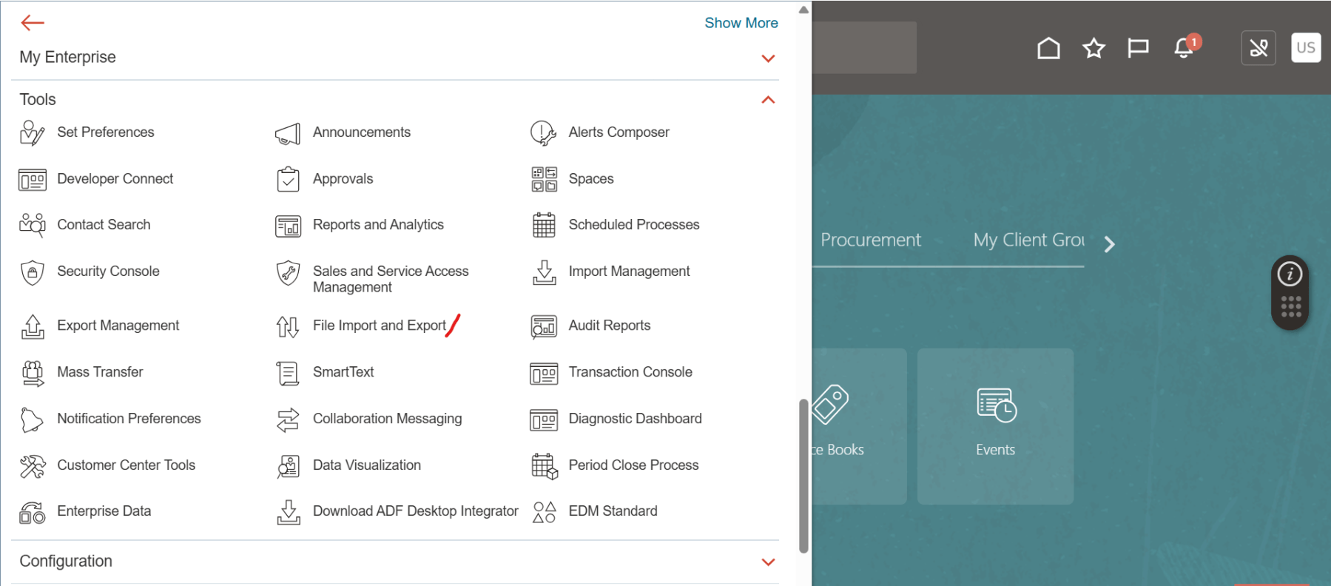This screenshot has width=1331, height=586.
Task: Click the Announcements megaphone icon
Action: click(x=288, y=133)
